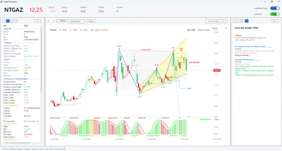Image resolution: width=282 pixels, height=151 pixels.
Task: Click the Tarih value 21.05.2026
Action: 31,40
